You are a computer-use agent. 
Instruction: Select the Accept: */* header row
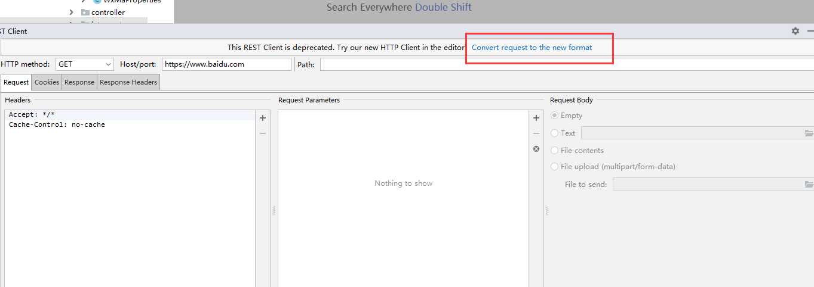coord(130,114)
